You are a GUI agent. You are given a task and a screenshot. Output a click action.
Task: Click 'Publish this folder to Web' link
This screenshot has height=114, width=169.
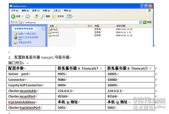coord(28,38)
